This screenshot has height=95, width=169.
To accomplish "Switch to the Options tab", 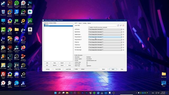I will point(89,23).
